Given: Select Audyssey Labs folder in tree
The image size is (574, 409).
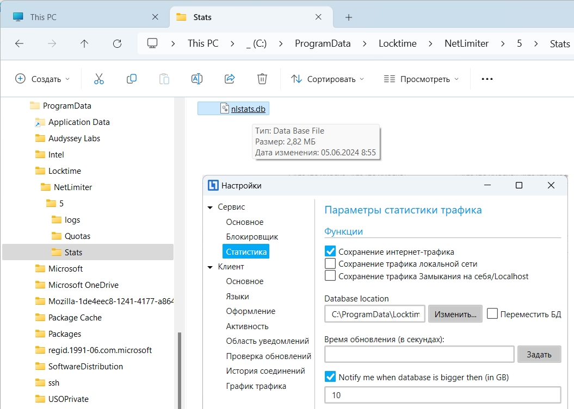Looking at the screenshot, I should pyautogui.click(x=75, y=139).
